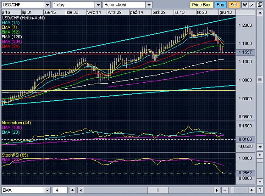This screenshot has width=265, height=196.
Task: Click the horizontal scroll right arrow
Action: click(x=217, y=190)
